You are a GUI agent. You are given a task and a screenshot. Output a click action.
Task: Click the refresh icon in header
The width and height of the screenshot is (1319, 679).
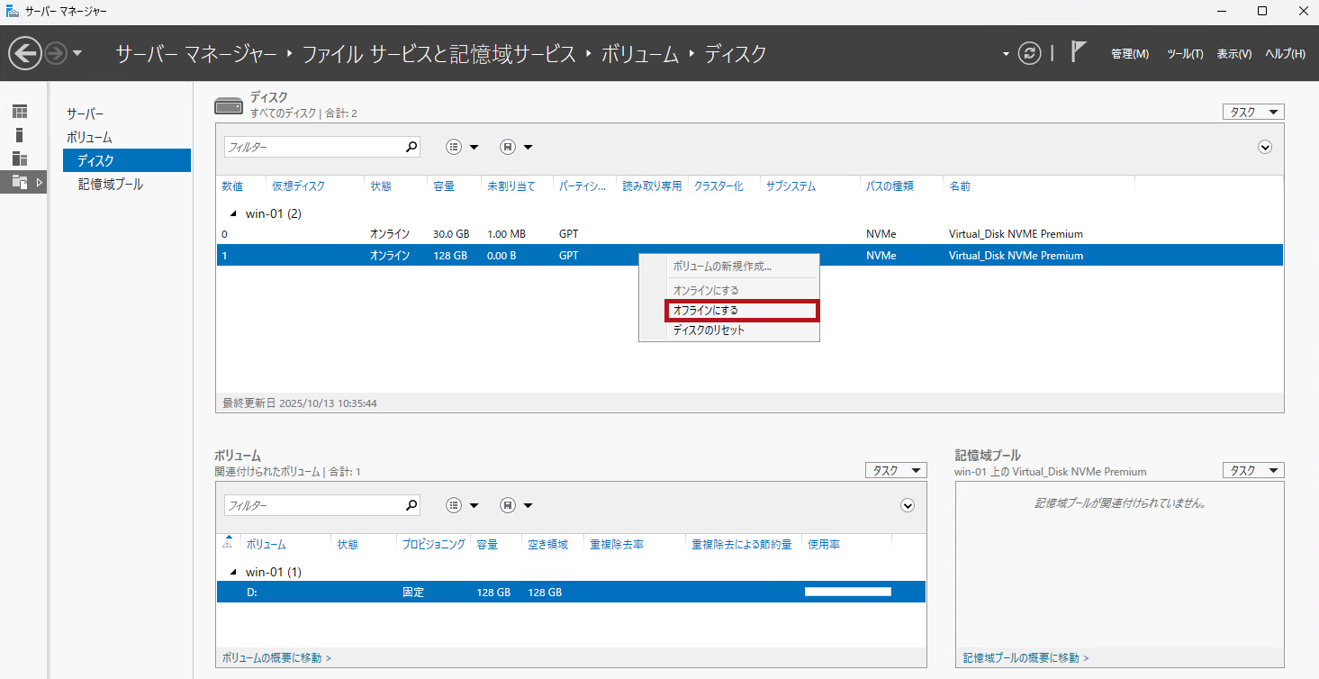(1029, 54)
